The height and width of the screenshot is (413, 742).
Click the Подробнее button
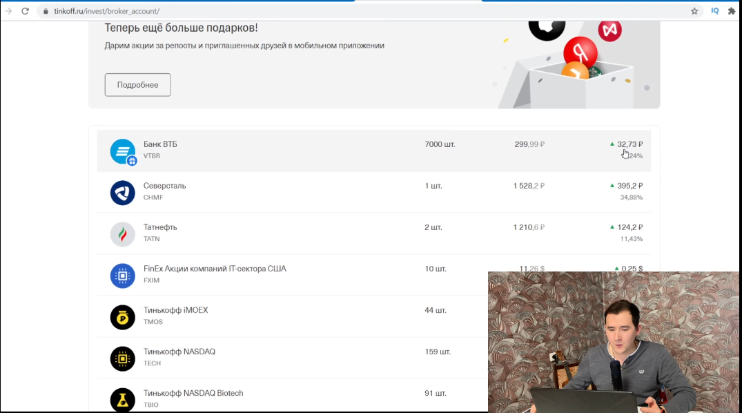[138, 85]
